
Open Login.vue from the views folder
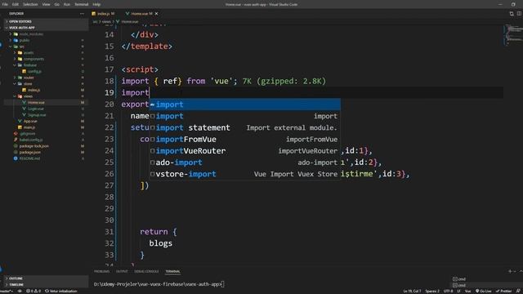(36, 109)
